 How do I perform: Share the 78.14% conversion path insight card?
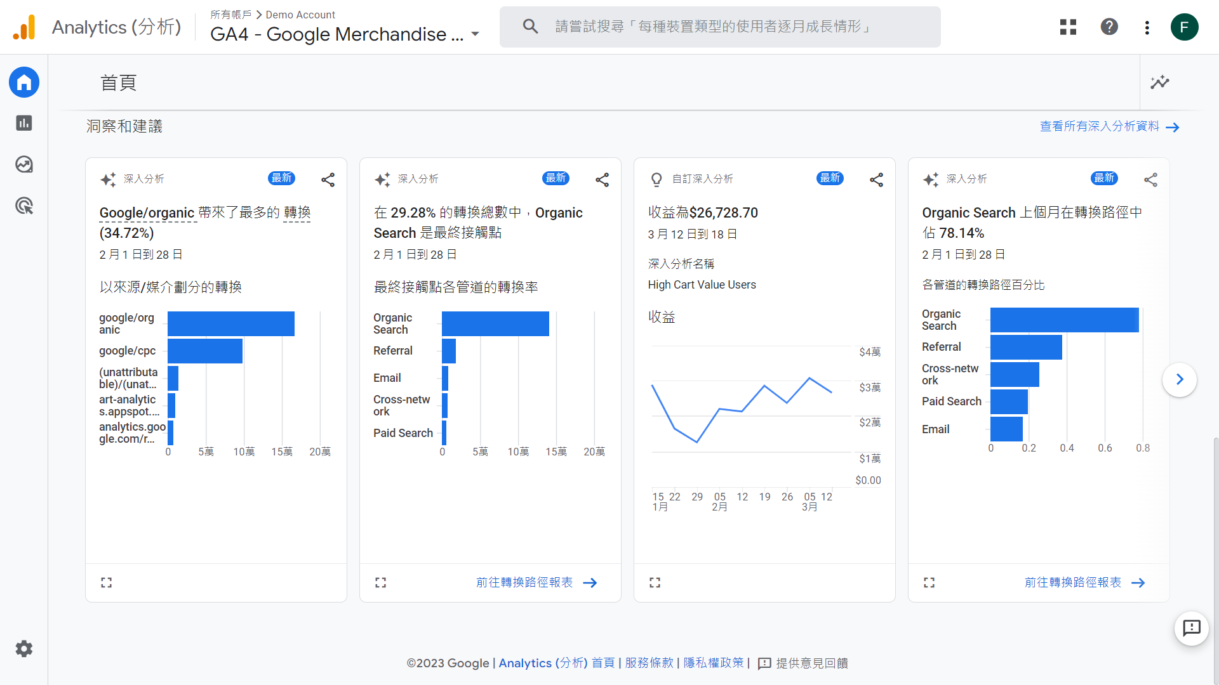point(1150,179)
